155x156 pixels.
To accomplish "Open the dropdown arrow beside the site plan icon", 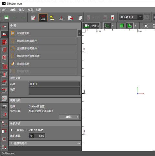I will (x=113, y=26).
